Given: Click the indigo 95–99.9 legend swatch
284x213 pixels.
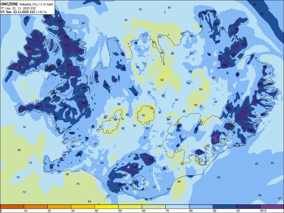Looking at the screenshot, I should (x=248, y=207).
